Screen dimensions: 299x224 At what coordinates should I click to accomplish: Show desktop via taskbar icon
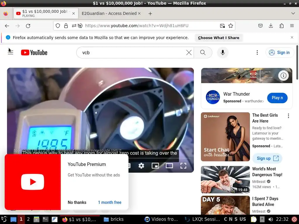pos(13,219)
